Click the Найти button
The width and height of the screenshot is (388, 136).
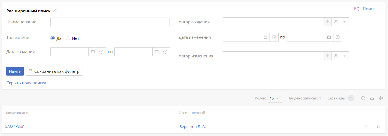[15, 71]
